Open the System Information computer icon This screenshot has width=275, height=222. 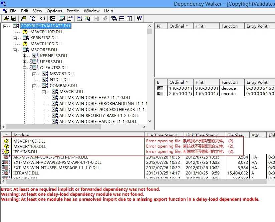[79, 18]
